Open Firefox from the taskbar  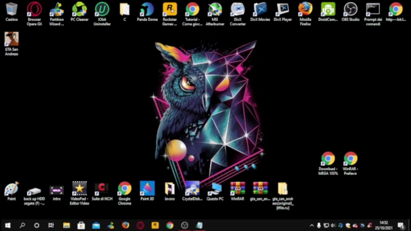coord(126,226)
